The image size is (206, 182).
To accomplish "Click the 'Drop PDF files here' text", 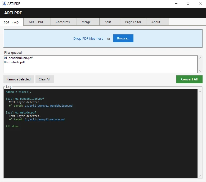I will click(x=88, y=38).
